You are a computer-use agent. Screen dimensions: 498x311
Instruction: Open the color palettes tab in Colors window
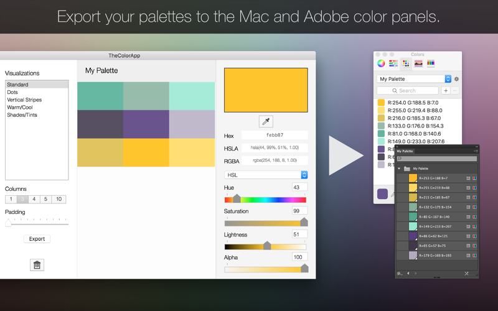[x=406, y=63]
